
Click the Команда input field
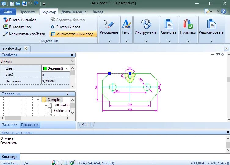[x=125, y=157]
